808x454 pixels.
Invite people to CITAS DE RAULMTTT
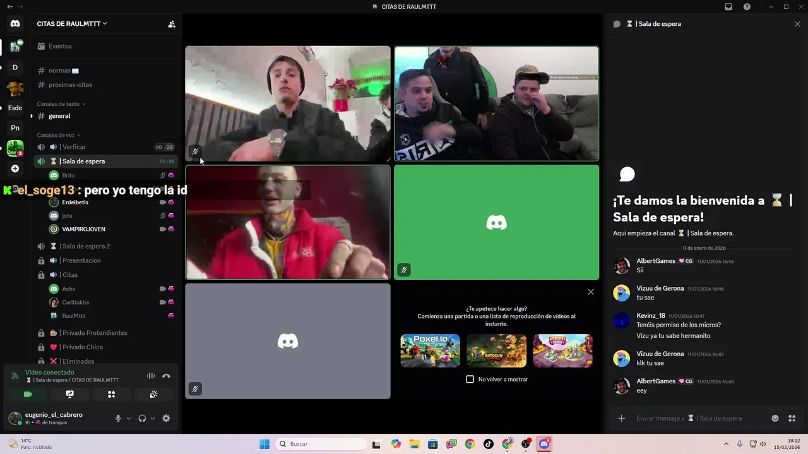pos(172,24)
